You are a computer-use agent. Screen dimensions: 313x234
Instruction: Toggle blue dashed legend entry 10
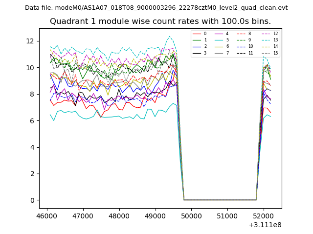point(242,46)
